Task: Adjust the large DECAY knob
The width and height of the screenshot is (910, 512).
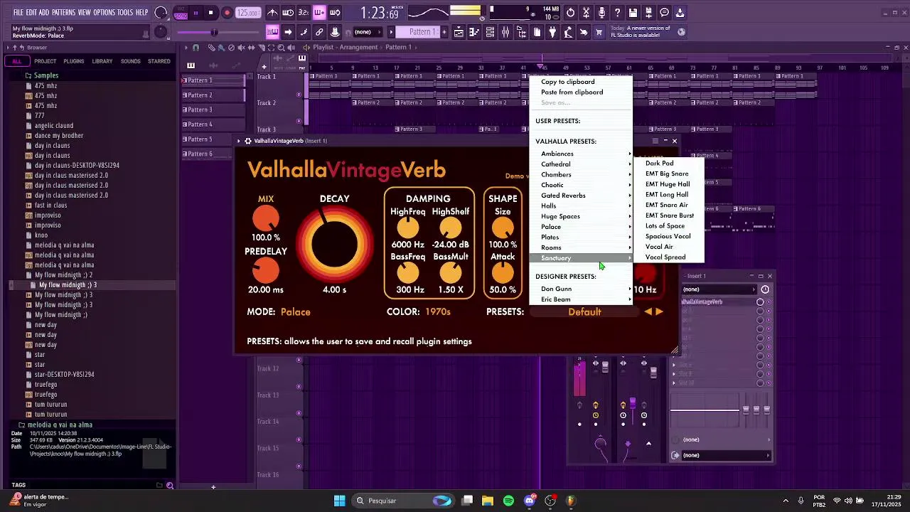Action: point(334,245)
